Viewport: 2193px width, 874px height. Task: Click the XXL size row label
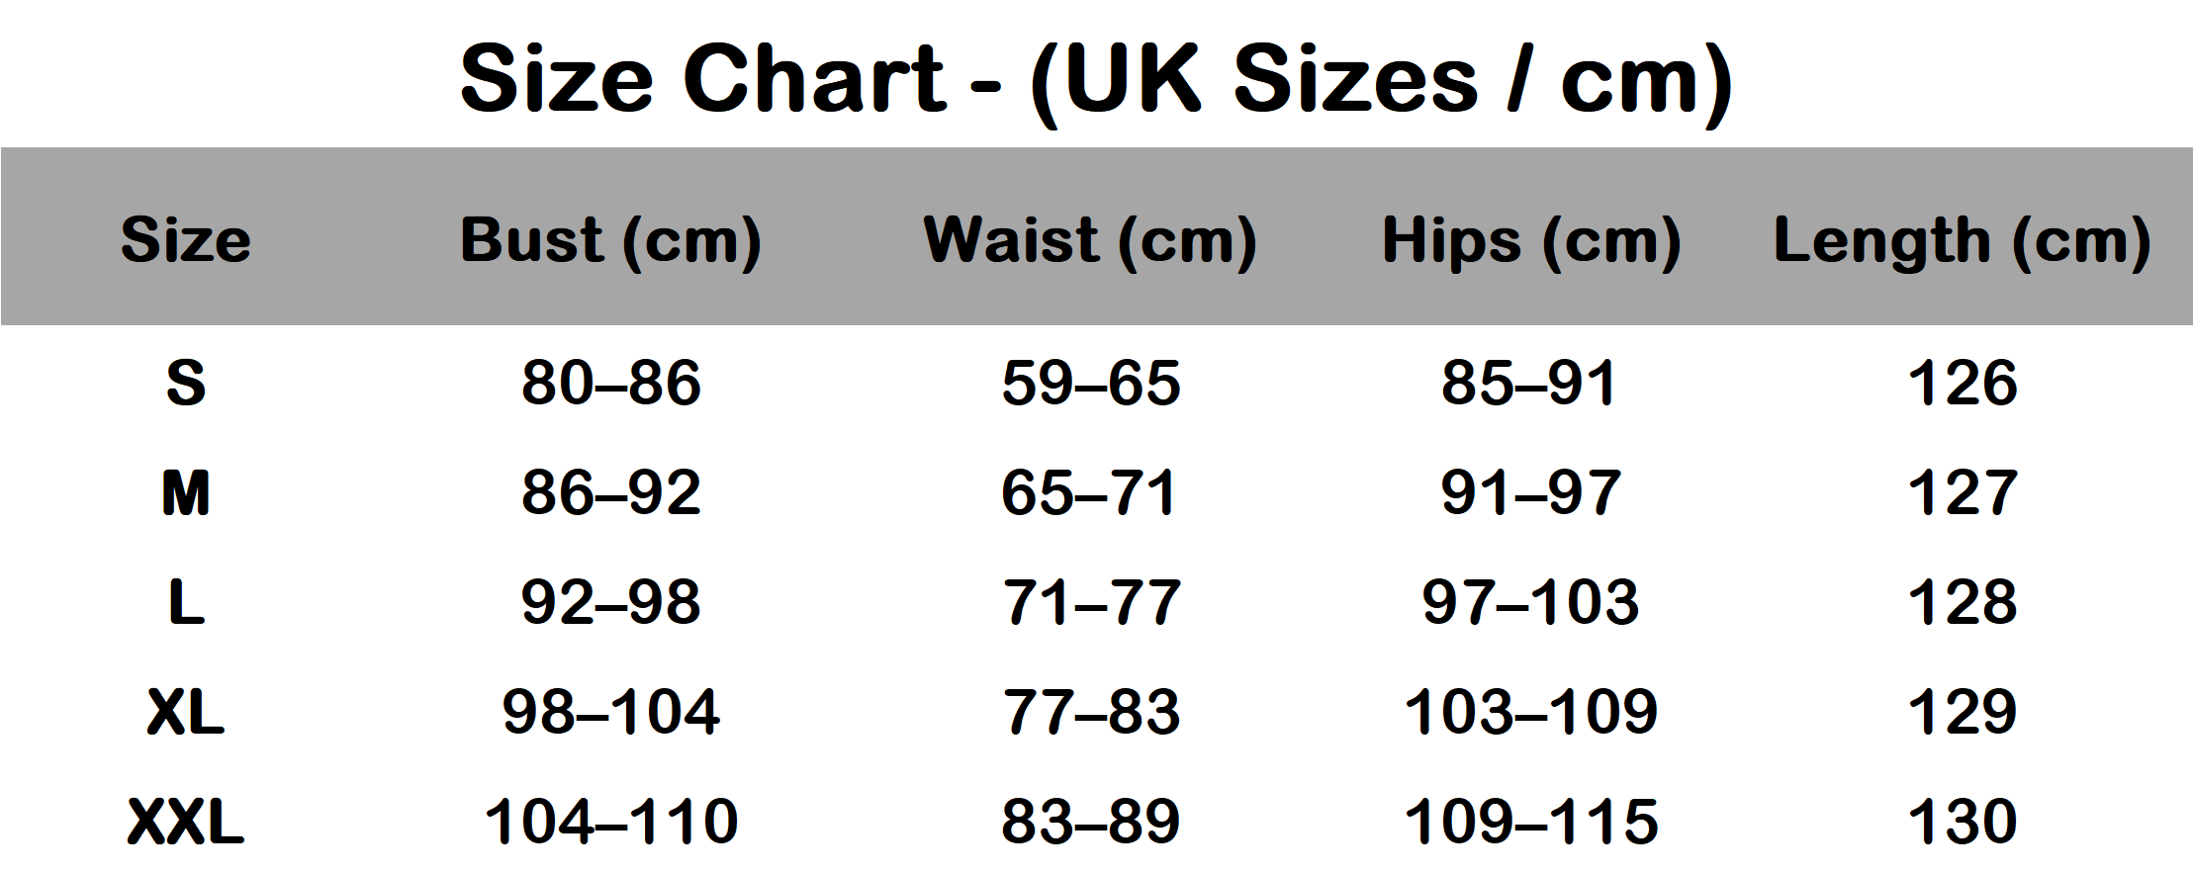pyautogui.click(x=186, y=823)
